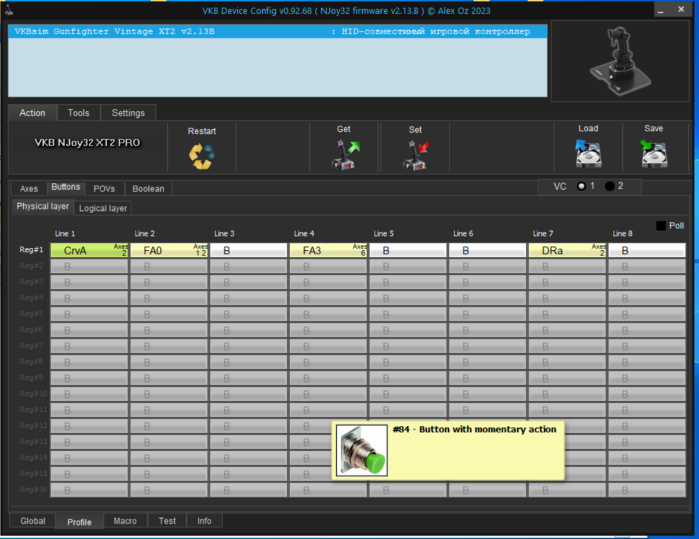The width and height of the screenshot is (699, 539).
Task: Close the VKB Device Config window
Action: pyautogui.click(x=681, y=9)
